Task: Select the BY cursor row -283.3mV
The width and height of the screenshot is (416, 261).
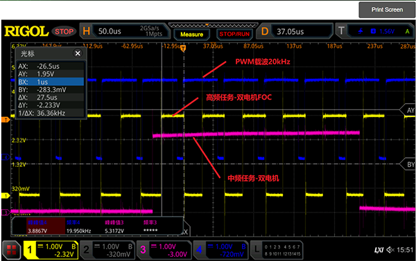Action: click(51, 89)
